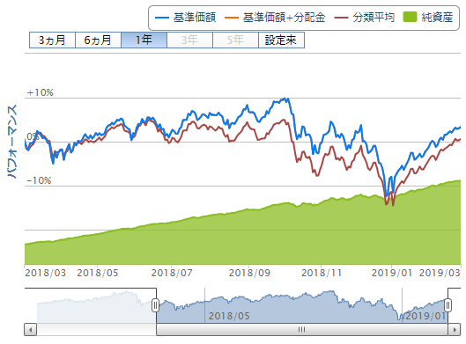Viewport: 466px width, 344px height.
Task: Click the 2019/01 marker in navigator
Action: click(425, 316)
